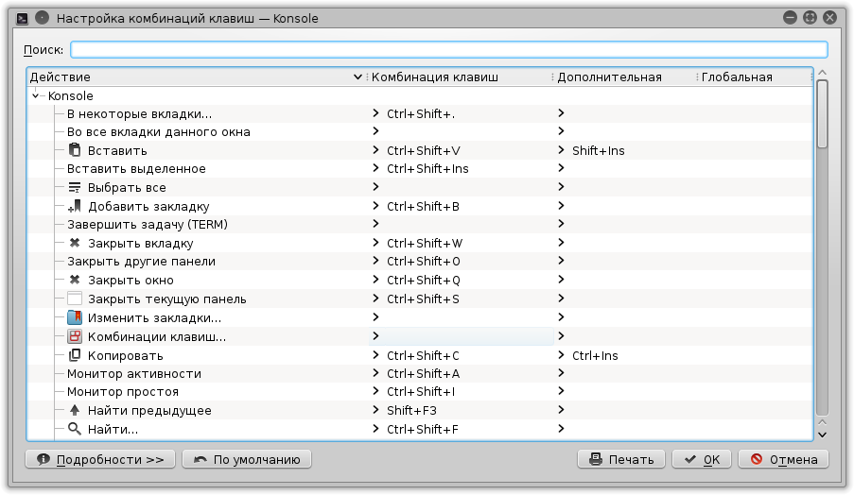Click the scrollbar down arrow at bottom
854x495 pixels.
point(823,435)
